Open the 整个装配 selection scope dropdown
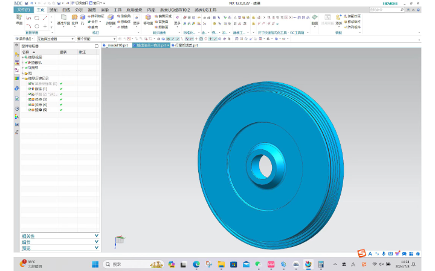435x271 pixels. coord(96,39)
